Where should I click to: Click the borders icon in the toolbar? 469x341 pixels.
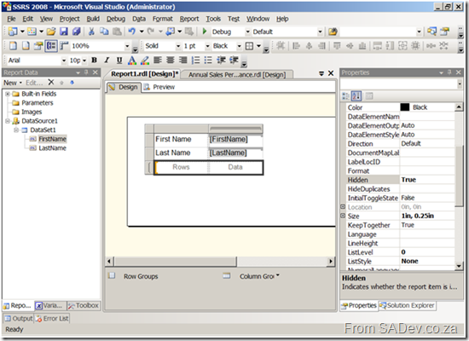(249, 46)
